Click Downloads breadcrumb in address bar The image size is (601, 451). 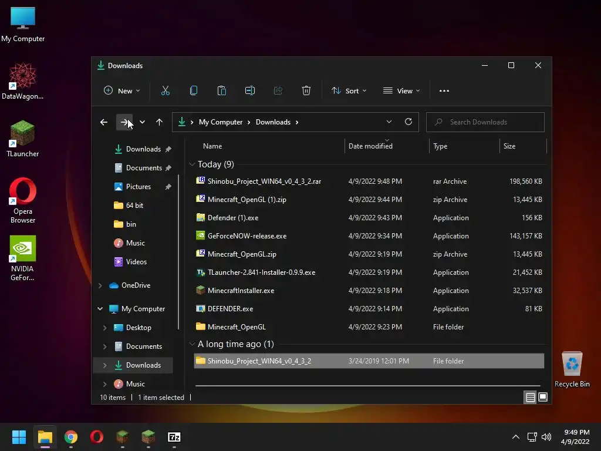pyautogui.click(x=273, y=122)
